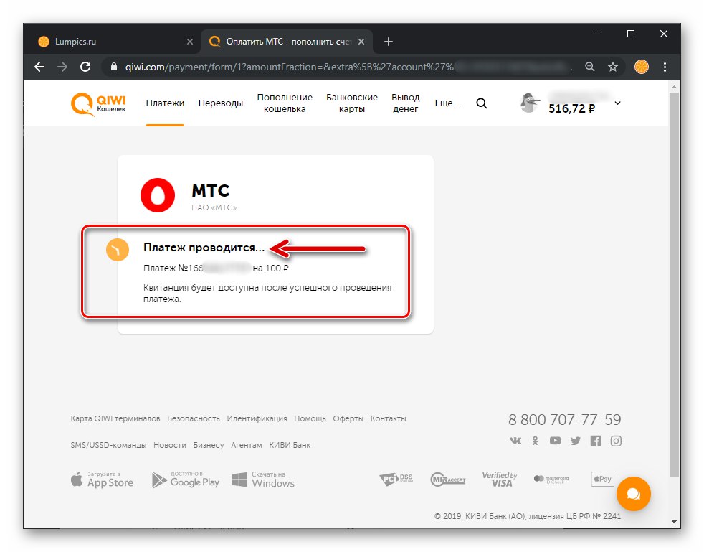Open the orange support chat bubble
Screen dimensions: 704x552
pos(634,494)
